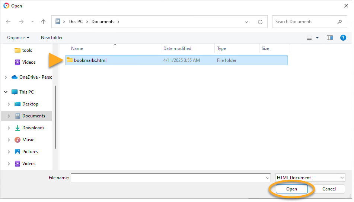Click the Forward navigation arrow

tap(21, 22)
